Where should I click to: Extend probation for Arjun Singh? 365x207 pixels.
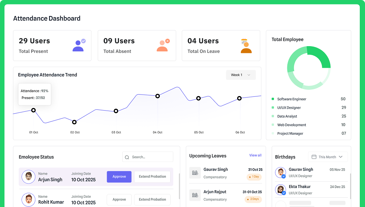pyautogui.click(x=152, y=177)
